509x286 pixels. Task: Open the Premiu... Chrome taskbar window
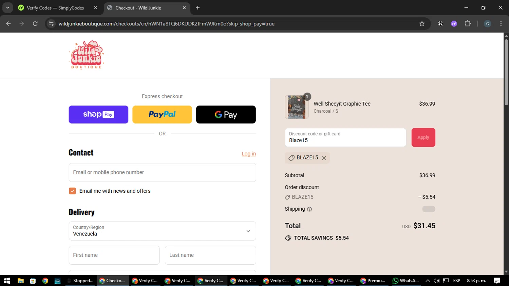[373, 281]
